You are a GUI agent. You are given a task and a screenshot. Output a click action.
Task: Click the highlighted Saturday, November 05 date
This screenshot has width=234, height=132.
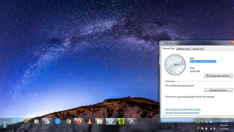203,62
